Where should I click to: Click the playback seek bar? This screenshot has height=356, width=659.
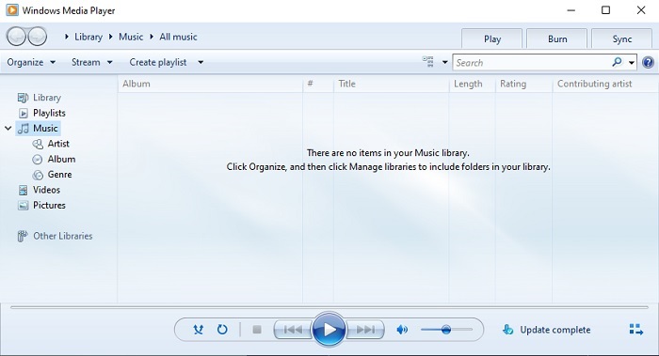329,307
